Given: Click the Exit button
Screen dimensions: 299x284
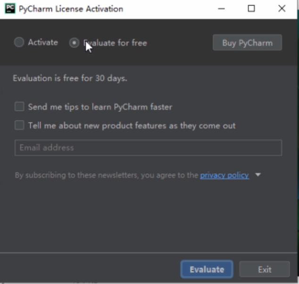Looking at the screenshot, I should [265, 269].
